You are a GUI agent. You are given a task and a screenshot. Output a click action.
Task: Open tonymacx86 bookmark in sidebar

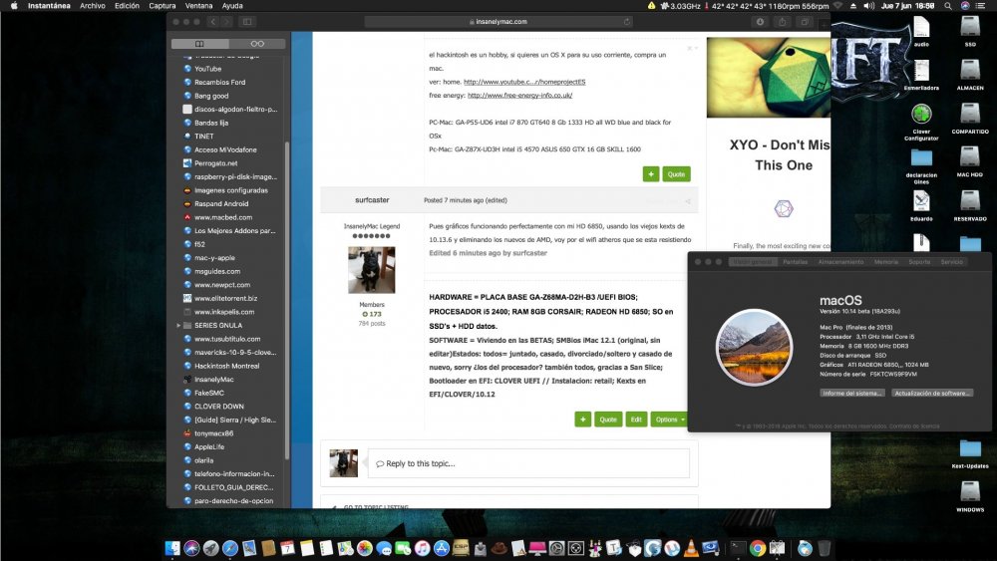pos(213,433)
